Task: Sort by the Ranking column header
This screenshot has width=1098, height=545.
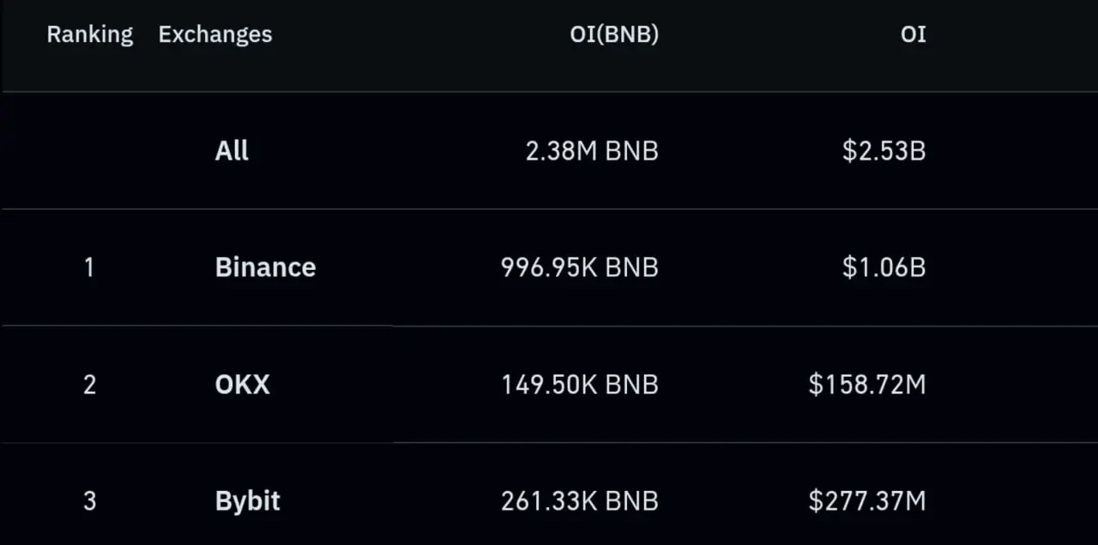Action: pos(90,34)
